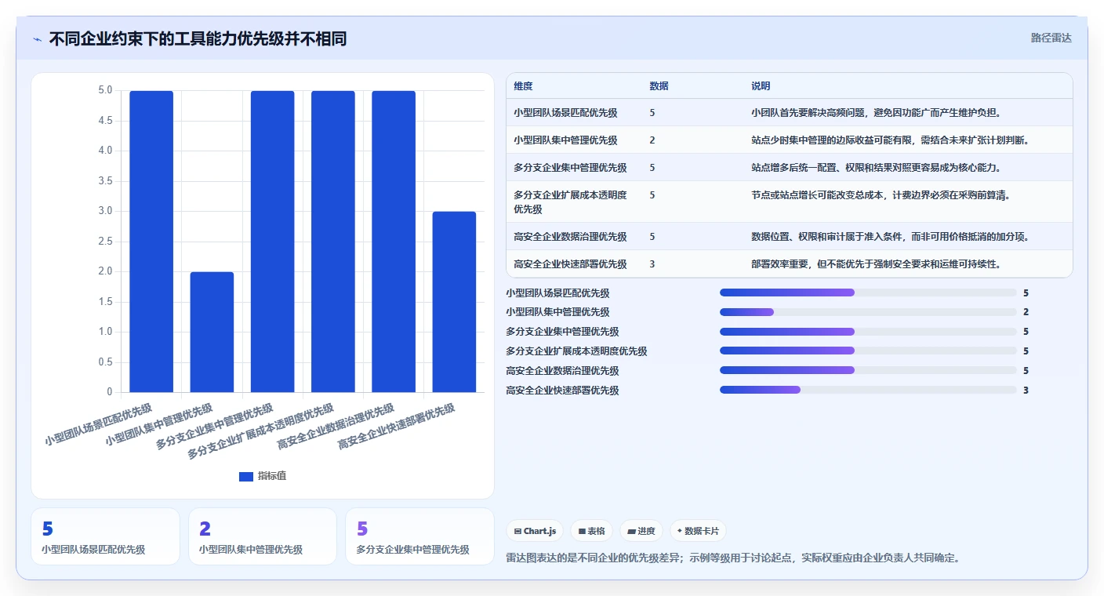Click the pulse icon beside the main heading
The image size is (1104, 596).
37,39
